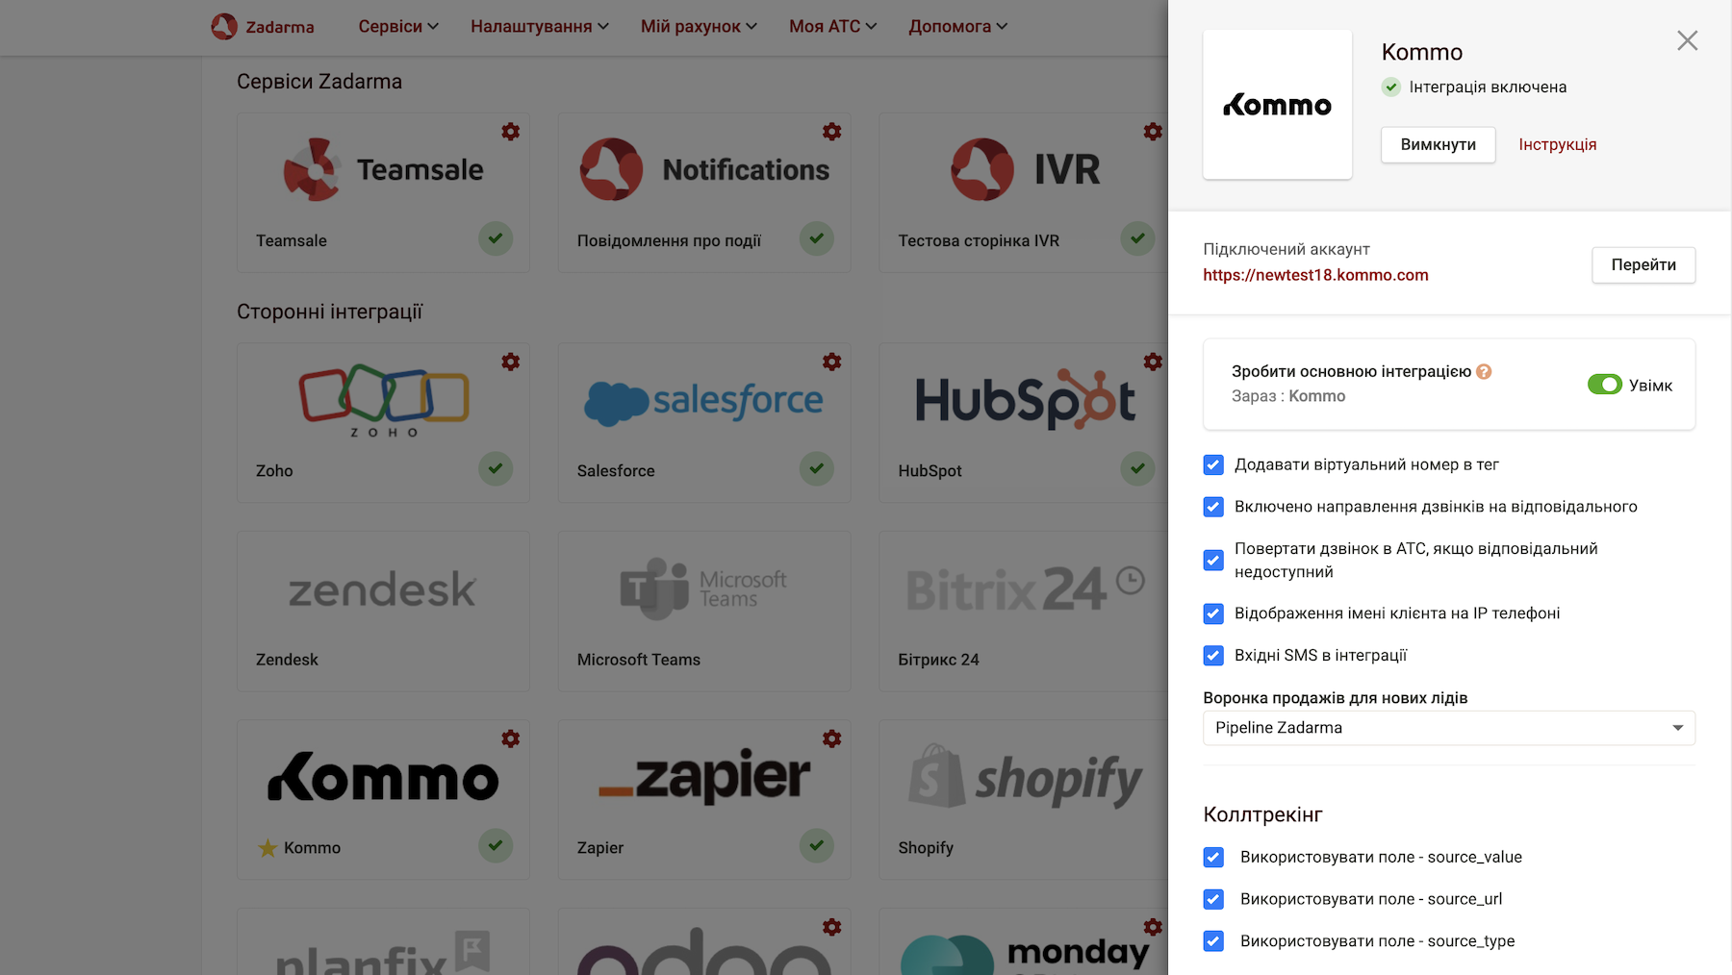Click the 'Сторонні інтеграції' heading
Screen dimensions: 1732x975
coord(330,312)
